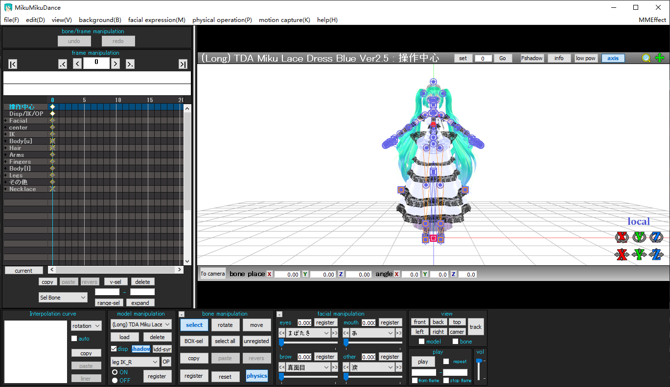670x387 pixels.
Task: Open the physical operation(P) menu
Action: [x=222, y=20]
